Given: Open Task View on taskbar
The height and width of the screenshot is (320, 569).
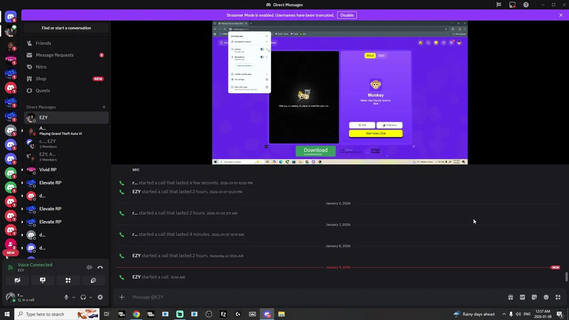Looking at the screenshot, I should click(107, 314).
